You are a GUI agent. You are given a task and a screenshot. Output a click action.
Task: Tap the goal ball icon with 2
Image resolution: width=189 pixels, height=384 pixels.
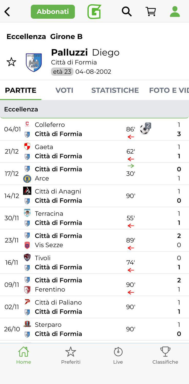(x=145, y=129)
